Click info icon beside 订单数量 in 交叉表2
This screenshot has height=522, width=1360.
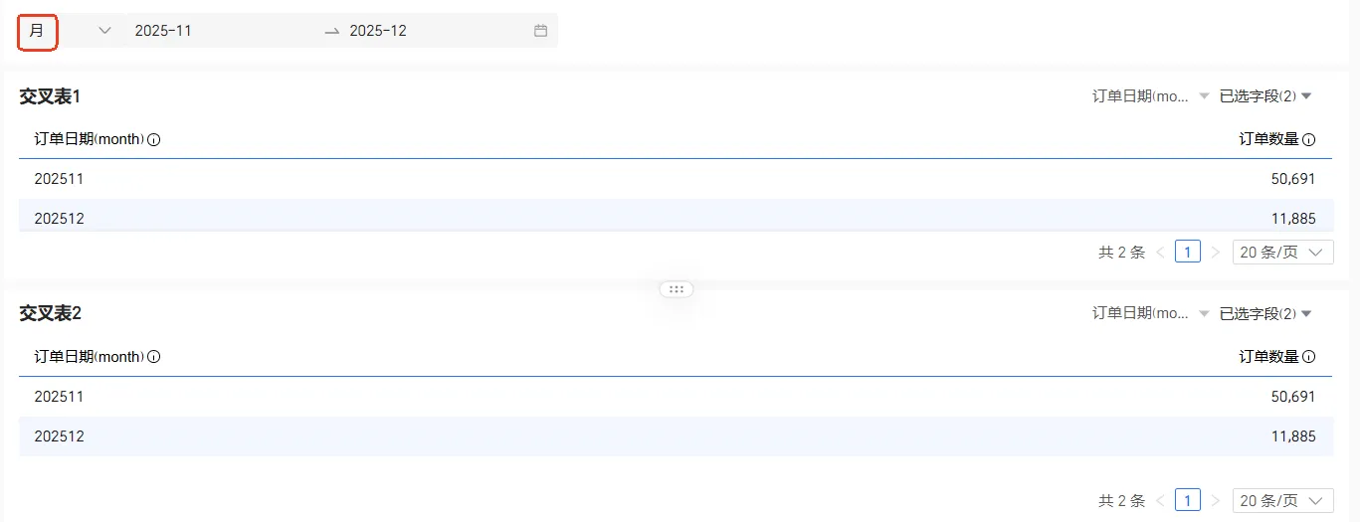pyautogui.click(x=1308, y=357)
